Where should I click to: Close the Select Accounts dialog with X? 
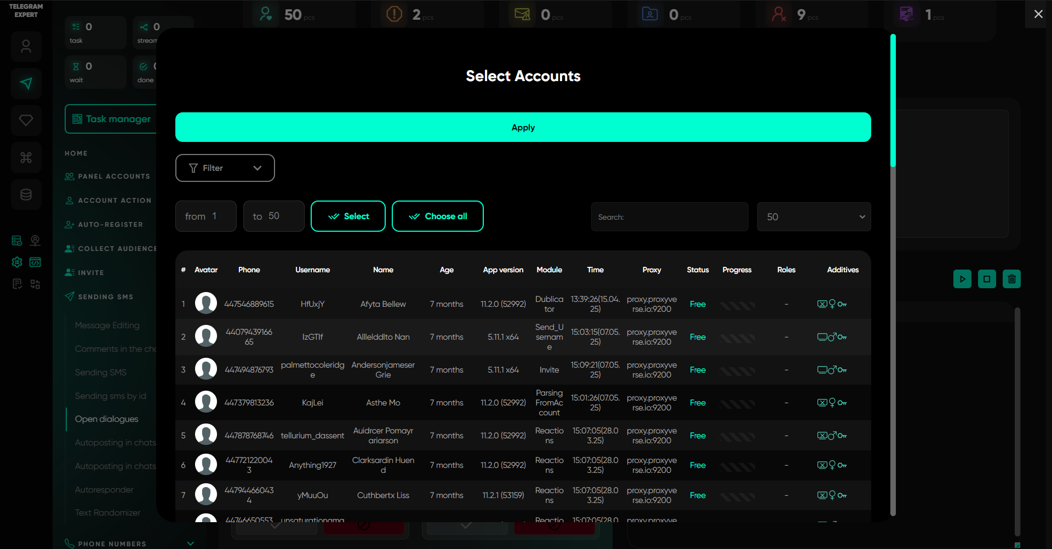tap(1038, 14)
